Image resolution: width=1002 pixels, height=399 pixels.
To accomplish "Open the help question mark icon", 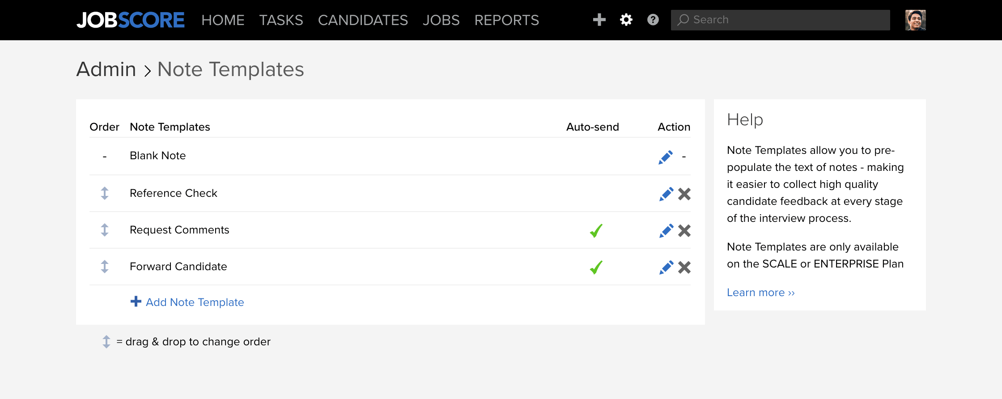I will pos(653,20).
